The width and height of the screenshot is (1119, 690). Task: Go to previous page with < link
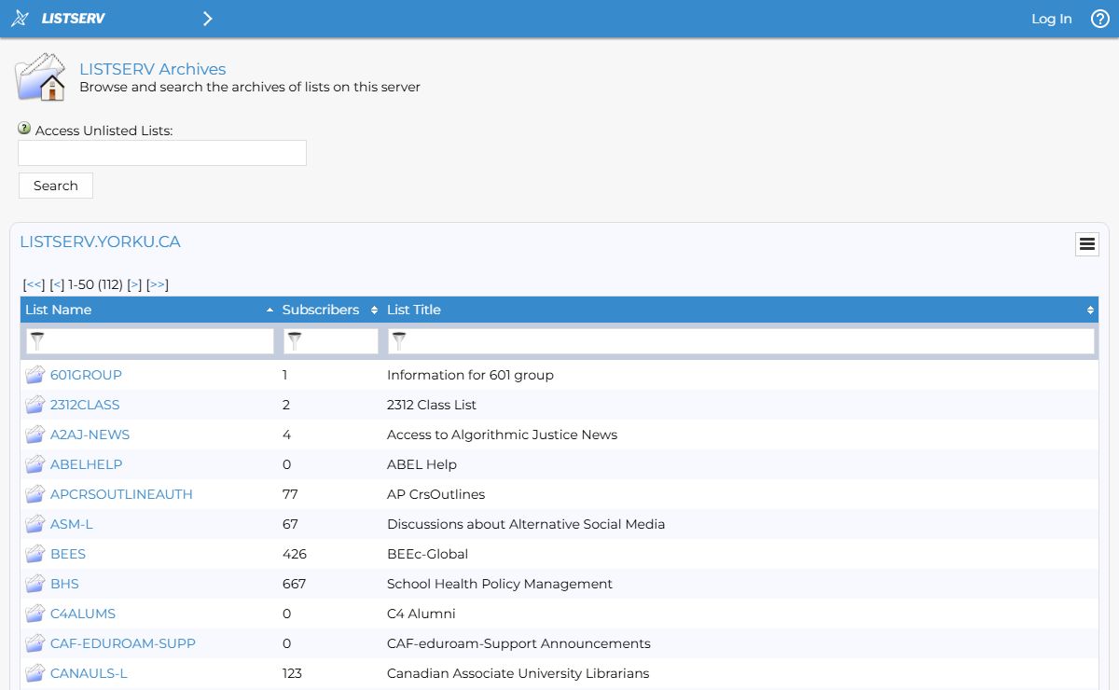click(x=58, y=284)
